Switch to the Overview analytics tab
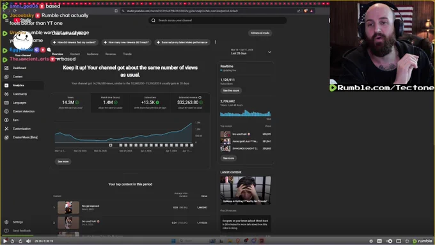 point(58,54)
